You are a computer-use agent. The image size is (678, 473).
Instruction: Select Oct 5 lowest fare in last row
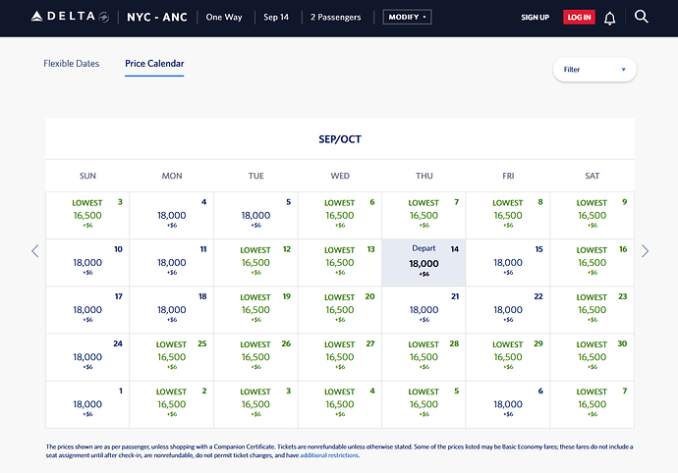tap(424, 404)
